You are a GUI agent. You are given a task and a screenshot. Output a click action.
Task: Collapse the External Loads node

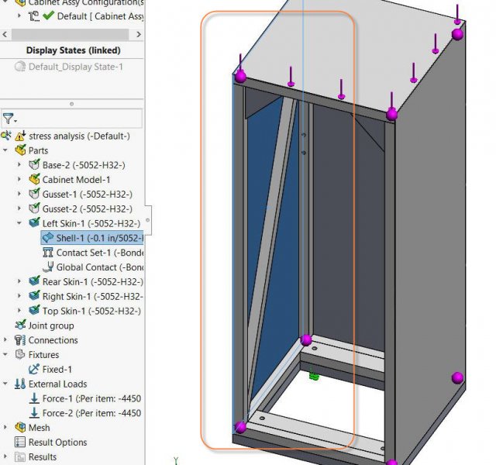coord(5,384)
